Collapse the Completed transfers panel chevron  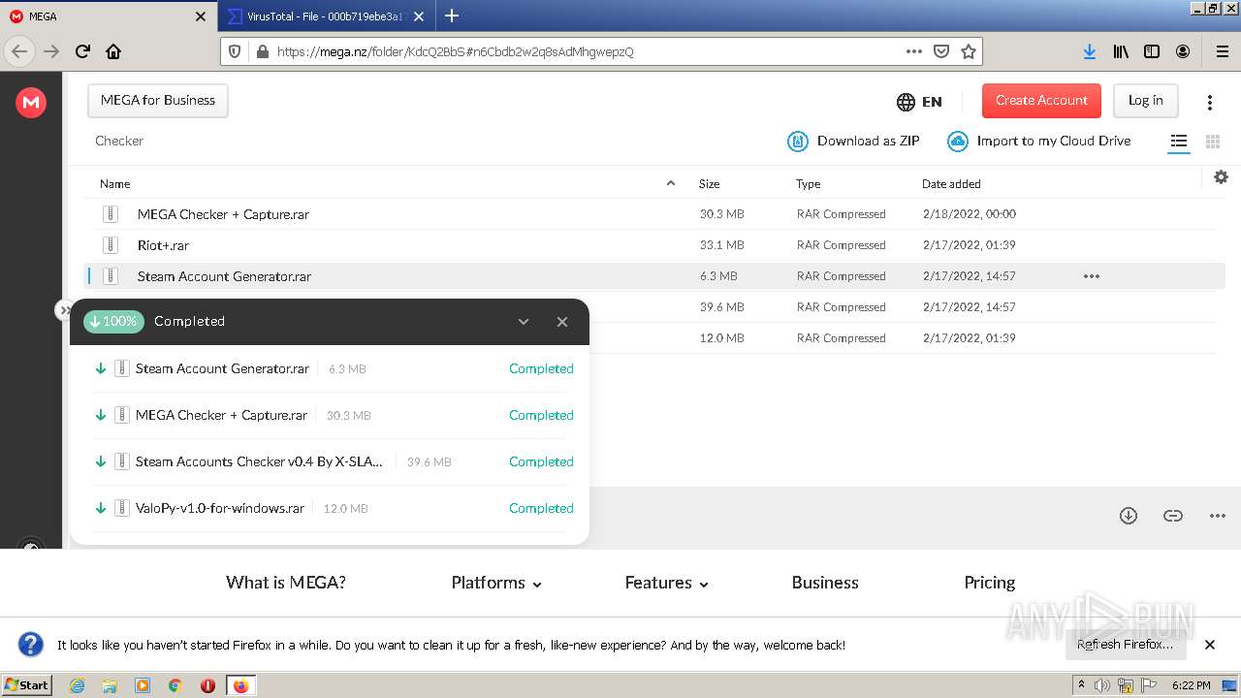pos(524,322)
